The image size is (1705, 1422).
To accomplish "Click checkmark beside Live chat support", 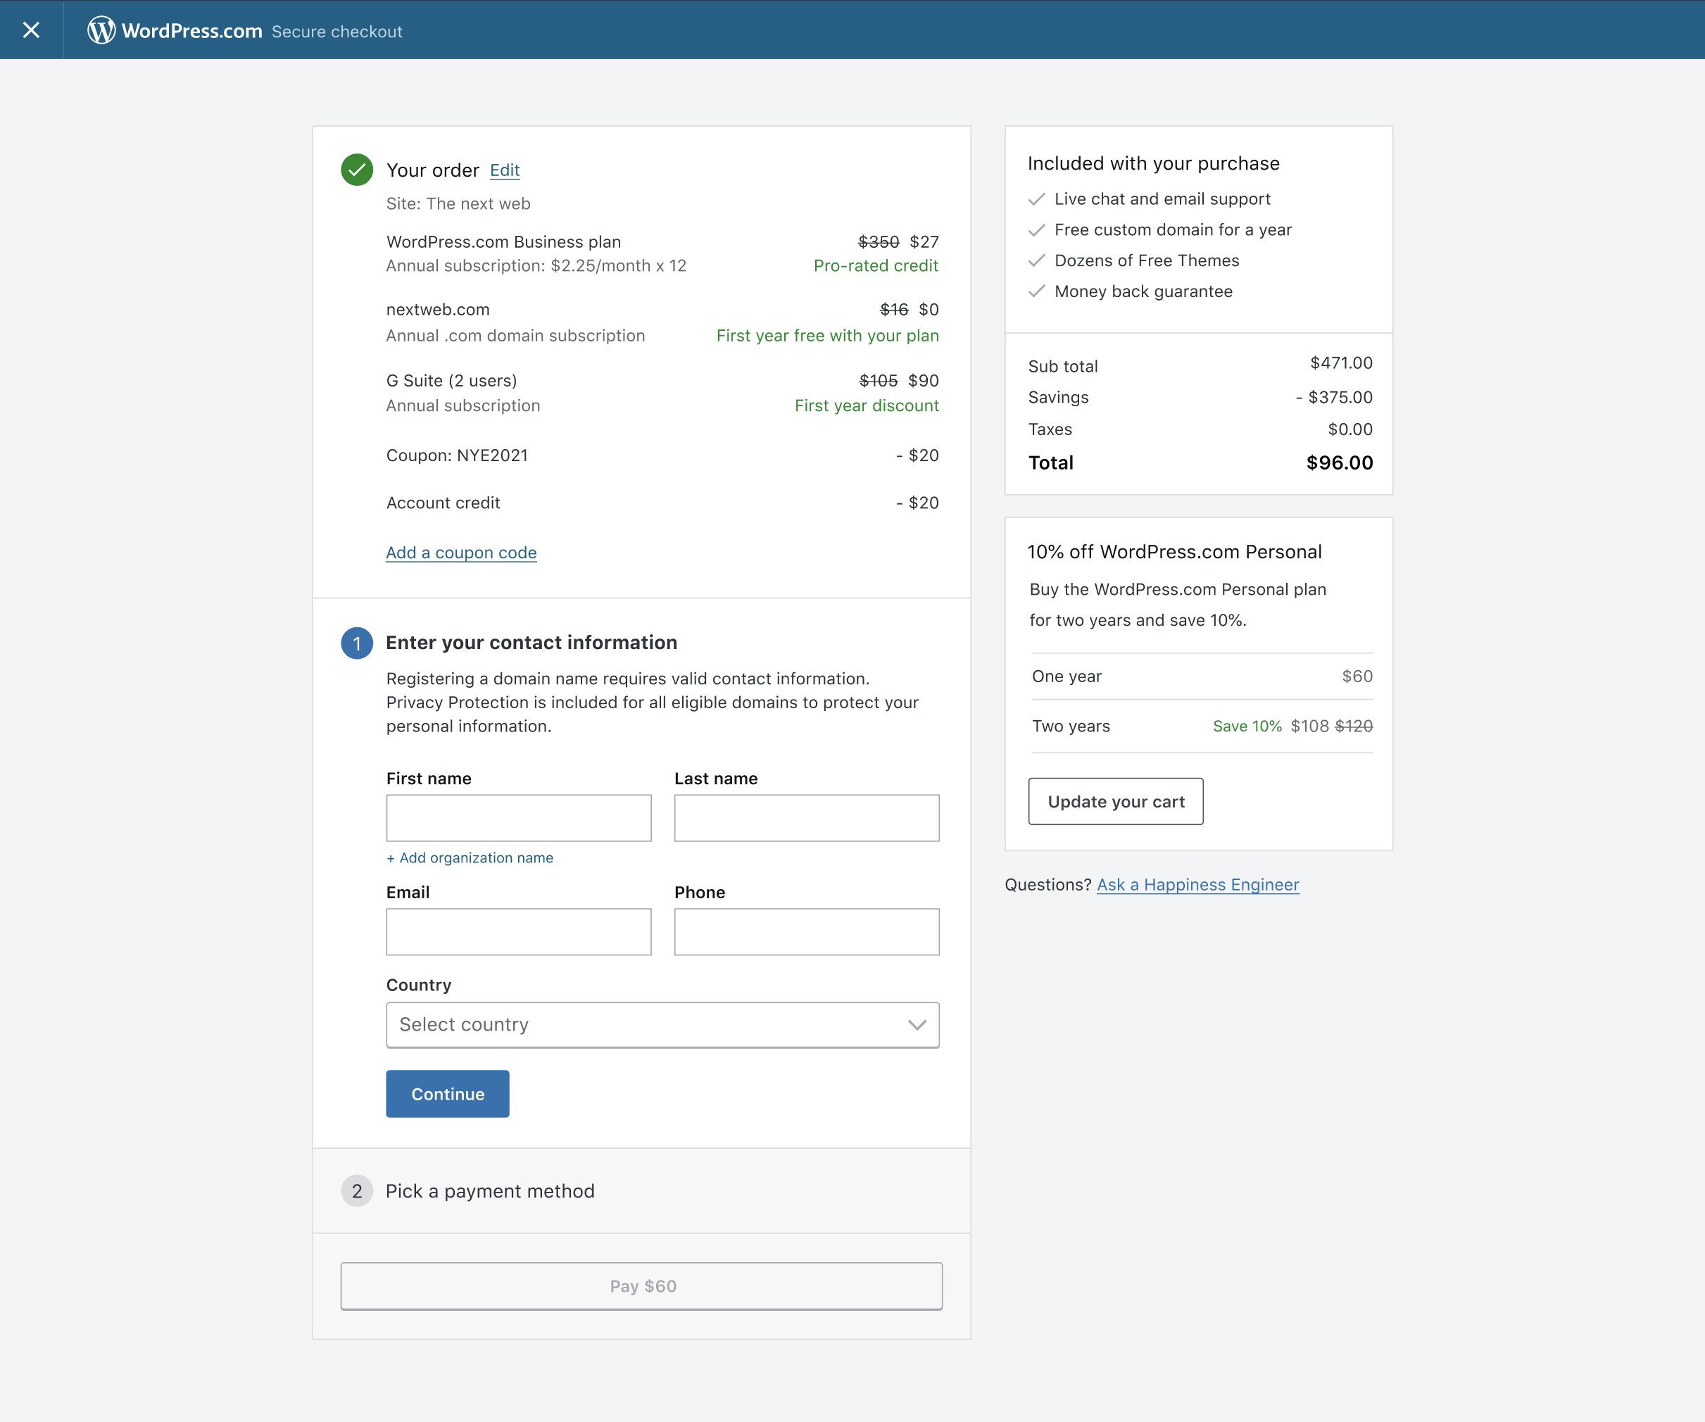I will 1036,199.
